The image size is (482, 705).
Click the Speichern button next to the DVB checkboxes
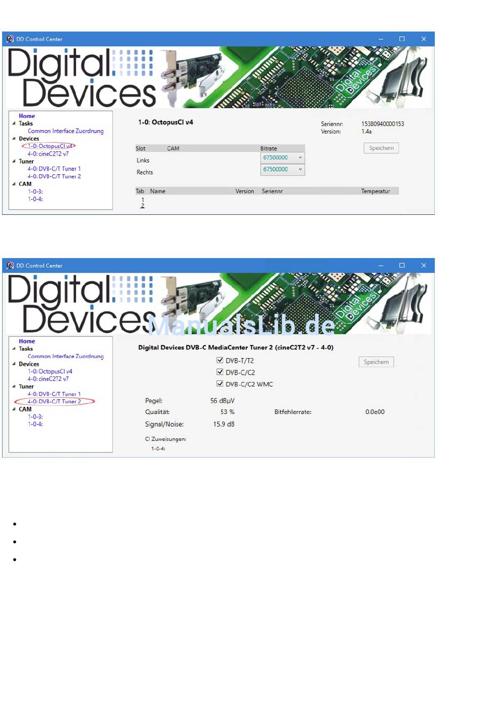(376, 362)
